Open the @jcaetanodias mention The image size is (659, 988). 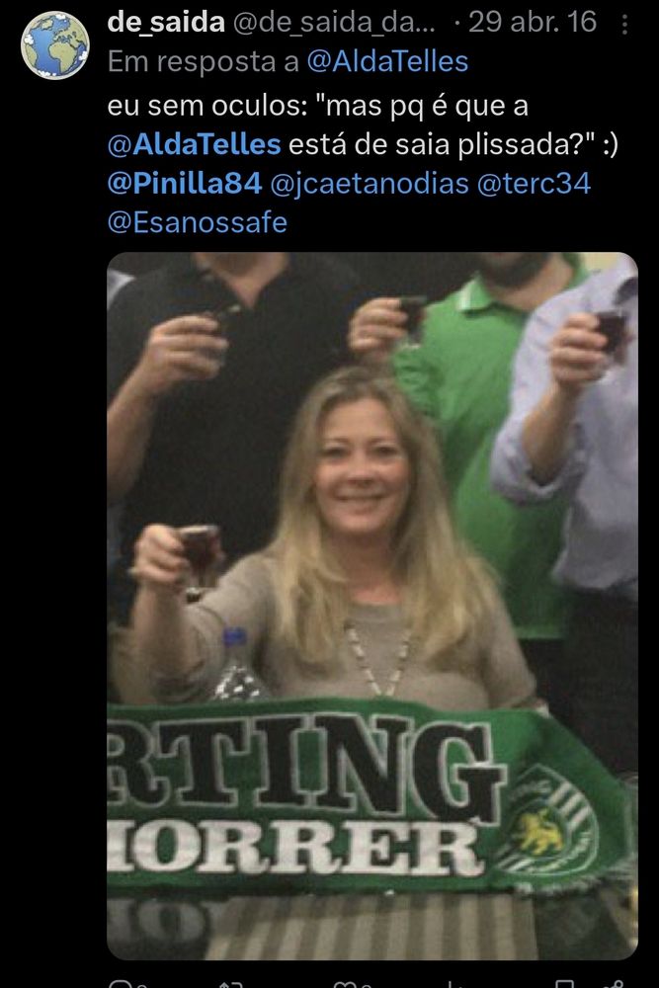(x=370, y=184)
